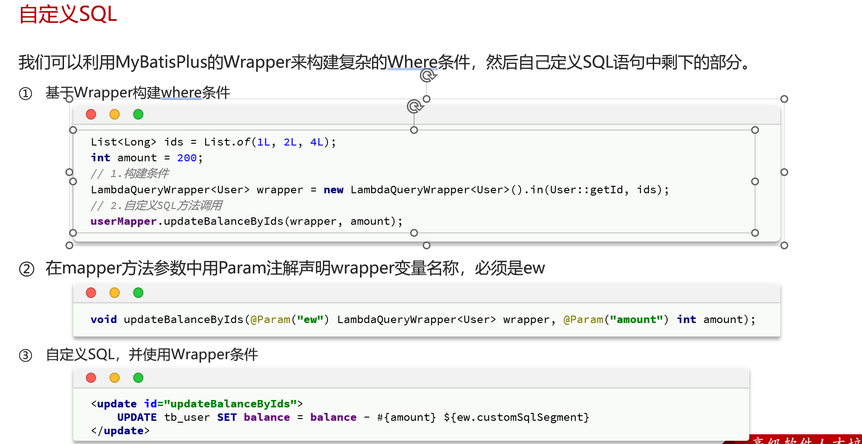Click the outer frame's bottom-right resize handle
The height and width of the screenshot is (444, 862).
coord(784,245)
